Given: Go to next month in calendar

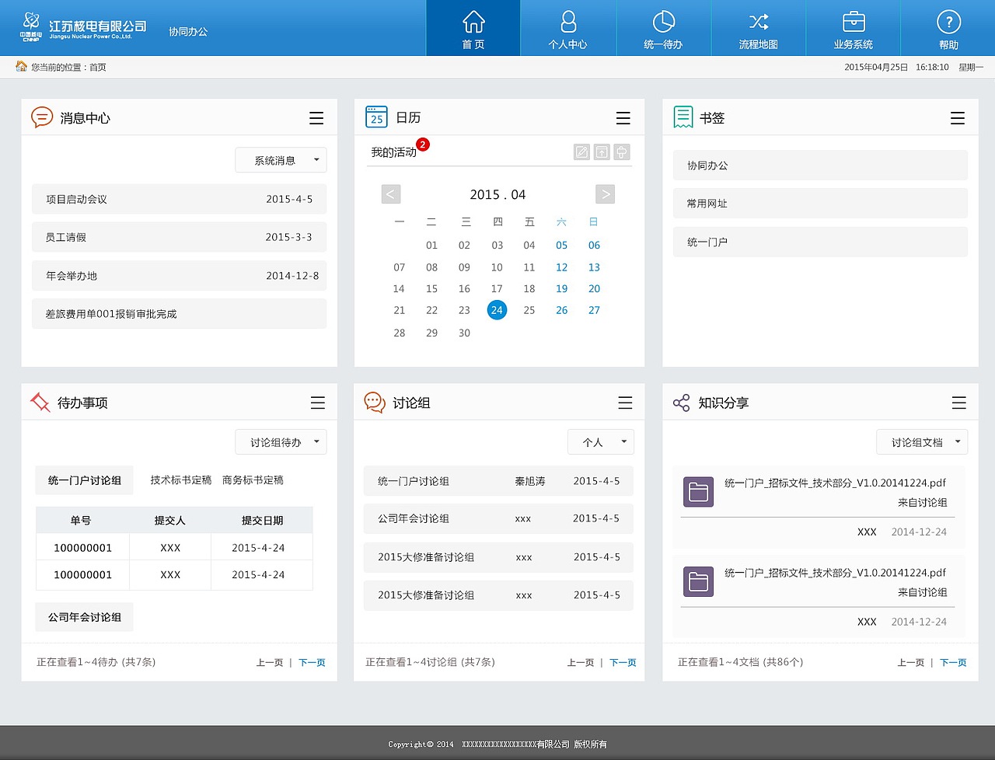Looking at the screenshot, I should coord(605,194).
